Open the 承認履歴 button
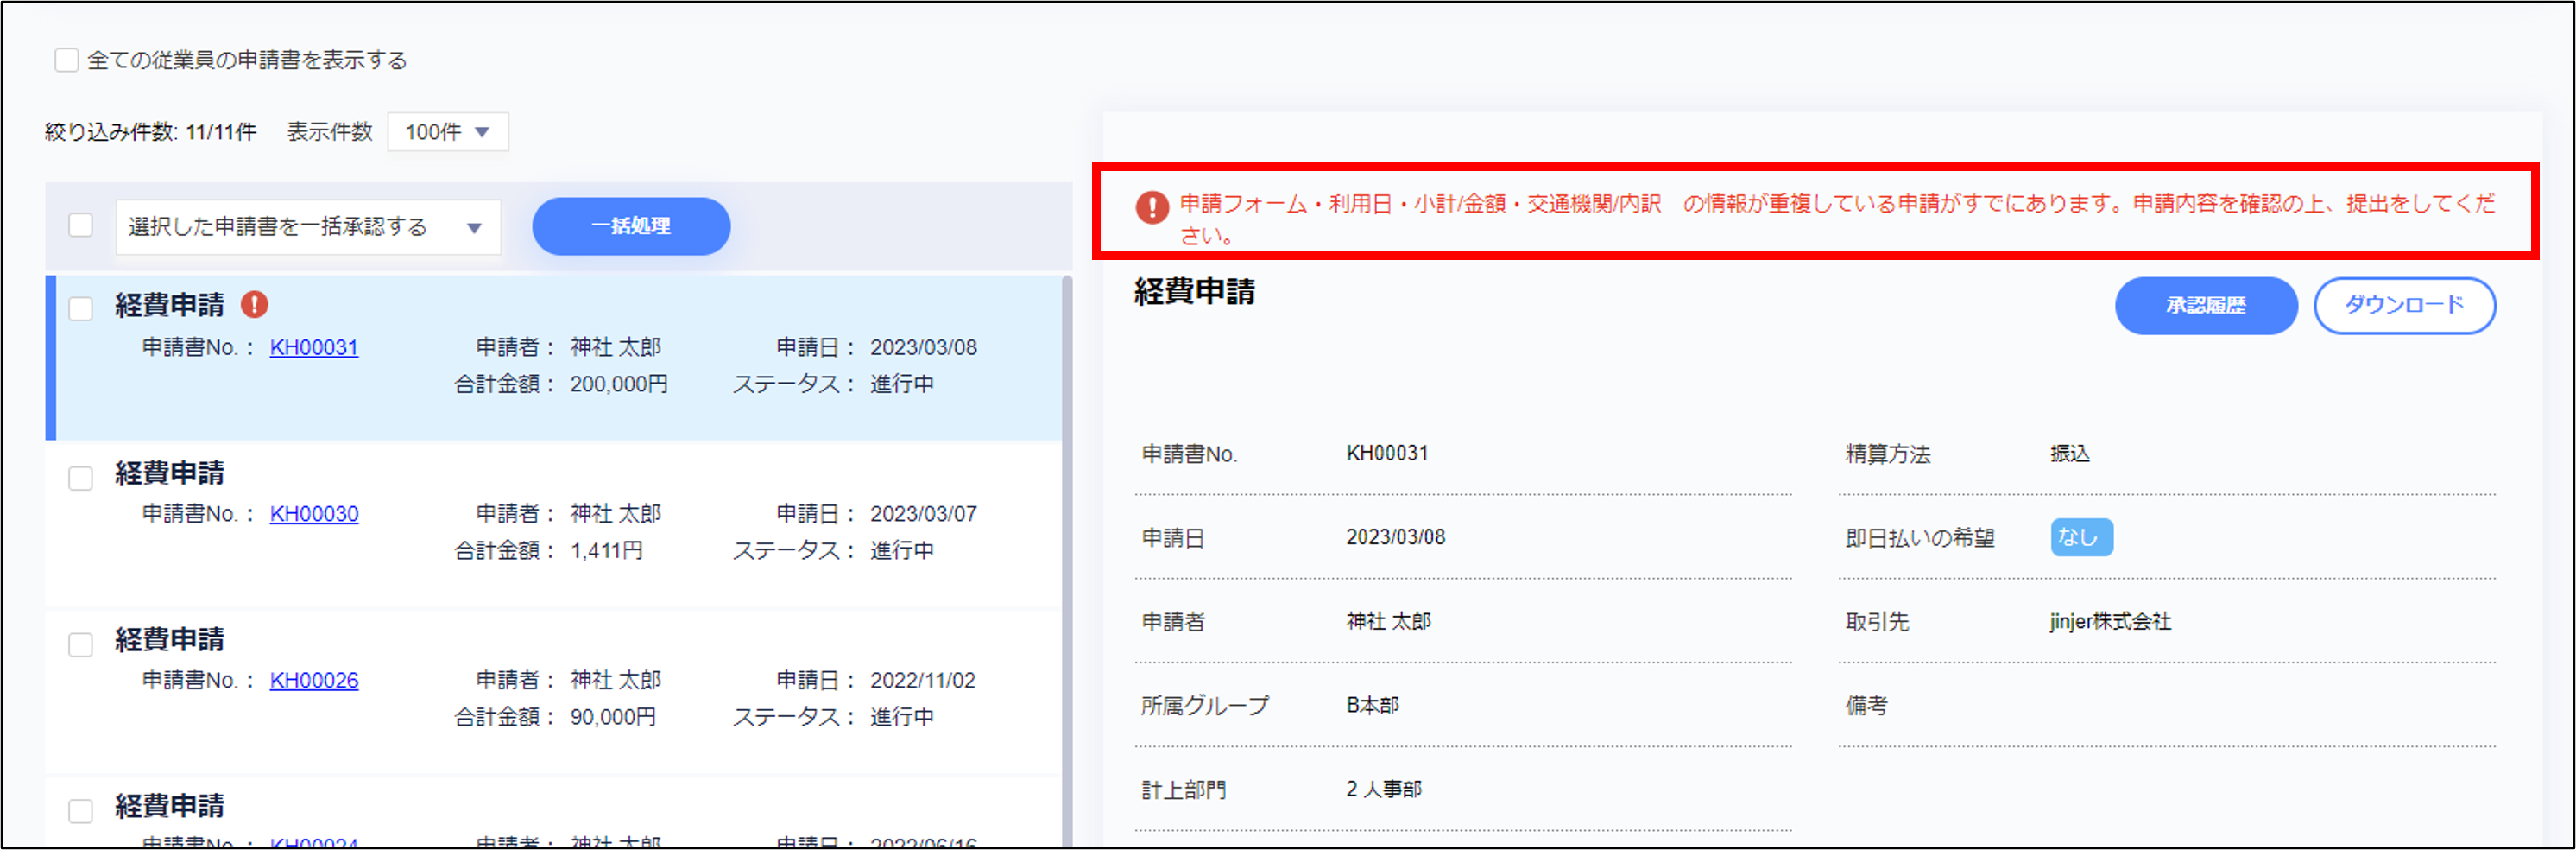 2205,305
